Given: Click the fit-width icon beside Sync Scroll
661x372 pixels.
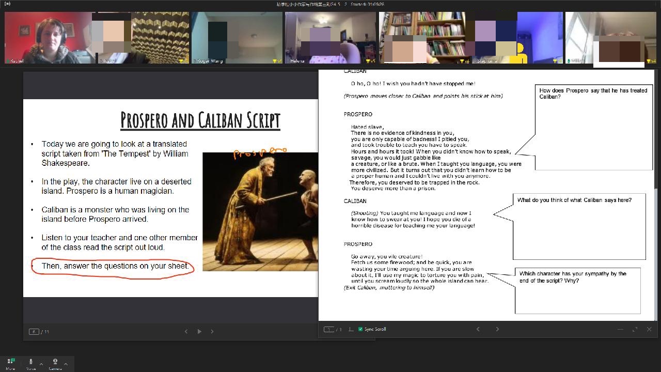Looking at the screenshot, I should tap(351, 329).
